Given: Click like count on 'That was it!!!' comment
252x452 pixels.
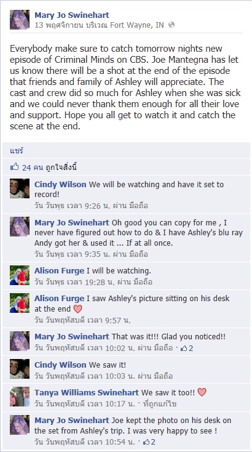Looking at the screenshot, I should [x=187, y=348].
